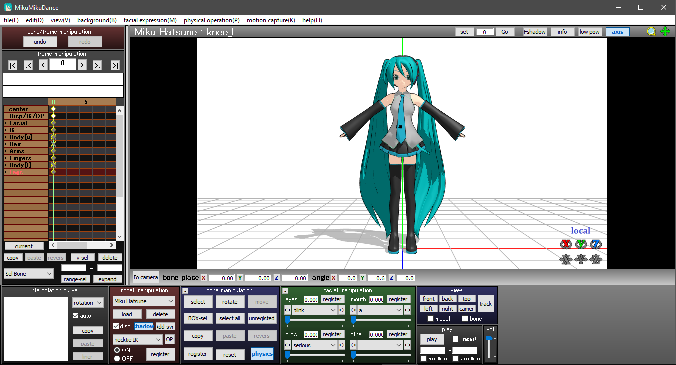Image resolution: width=676 pixels, height=365 pixels.
Task: Open the rotation interpolation dropdown
Action: pyautogui.click(x=88, y=303)
